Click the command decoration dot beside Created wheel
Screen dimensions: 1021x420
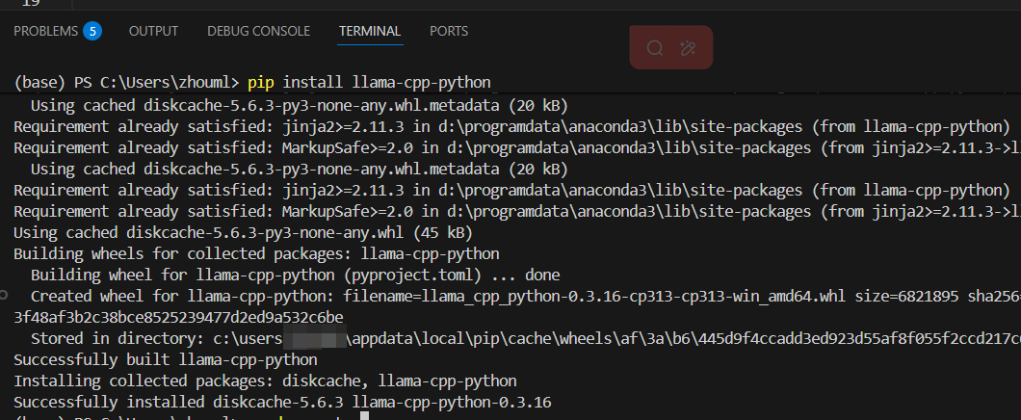(x=4, y=296)
